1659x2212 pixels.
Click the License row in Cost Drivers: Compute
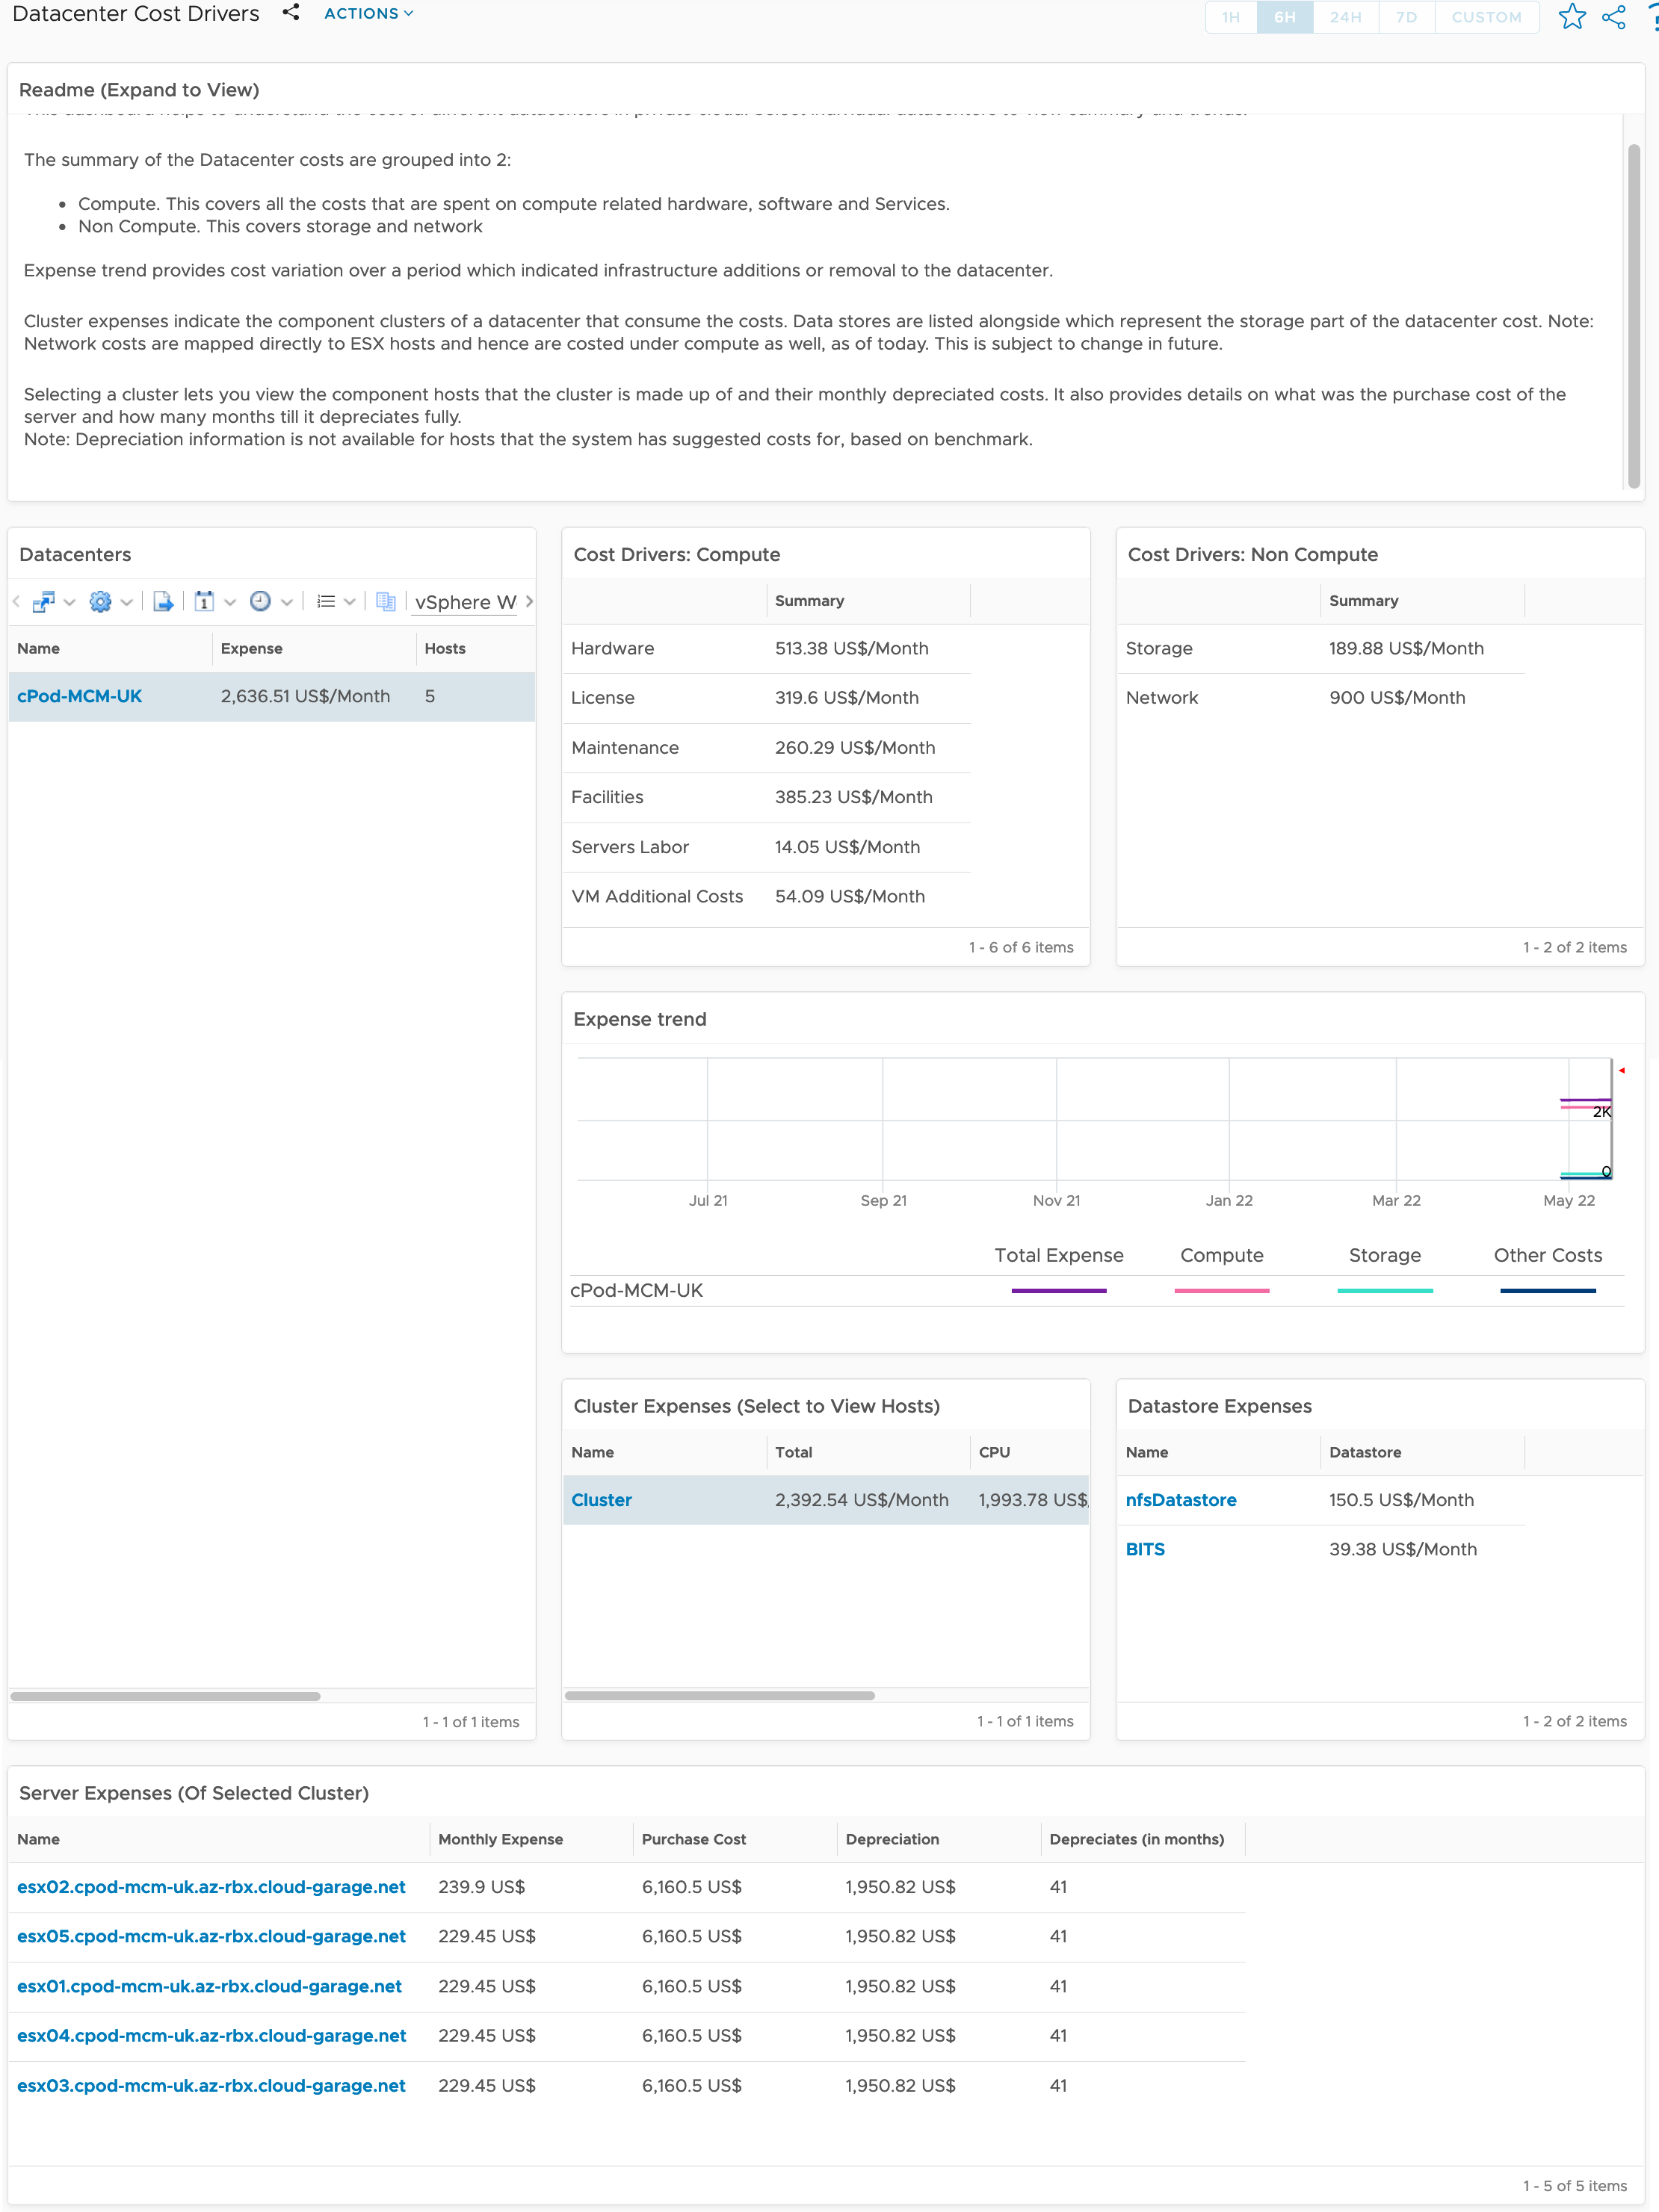click(767, 698)
